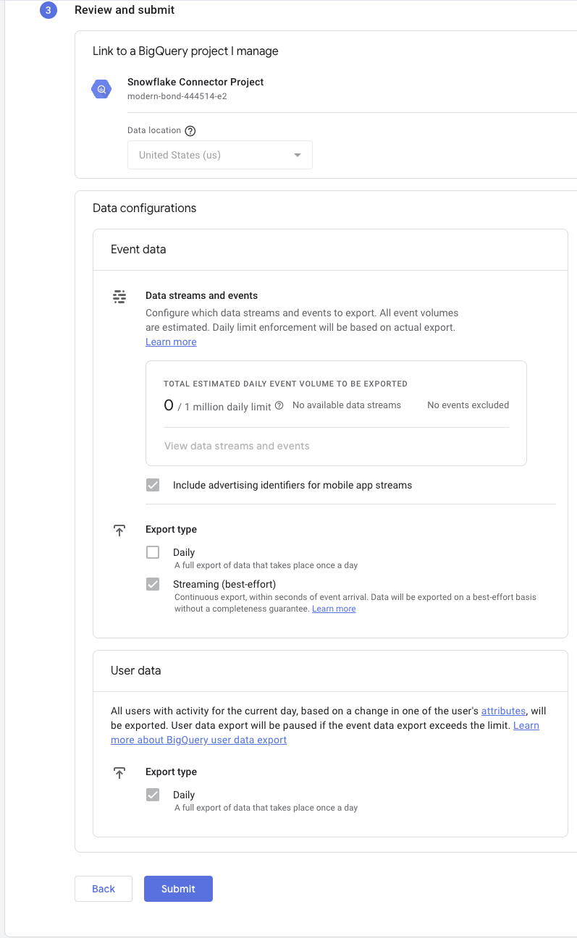Click Learn more in the streaming export description

tap(333, 608)
